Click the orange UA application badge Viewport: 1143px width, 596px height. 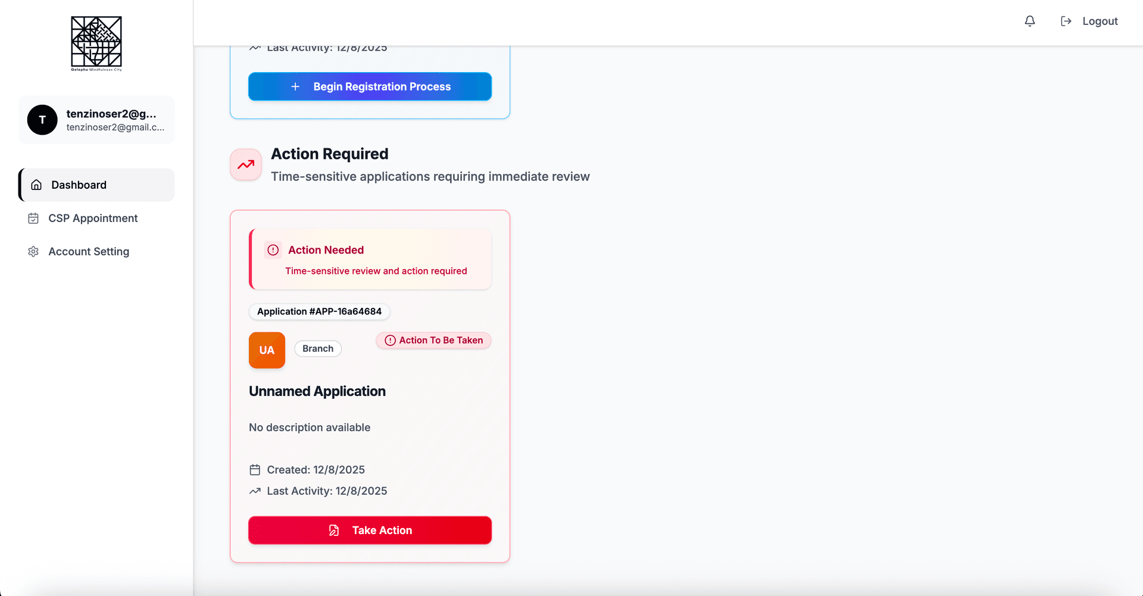pos(267,350)
